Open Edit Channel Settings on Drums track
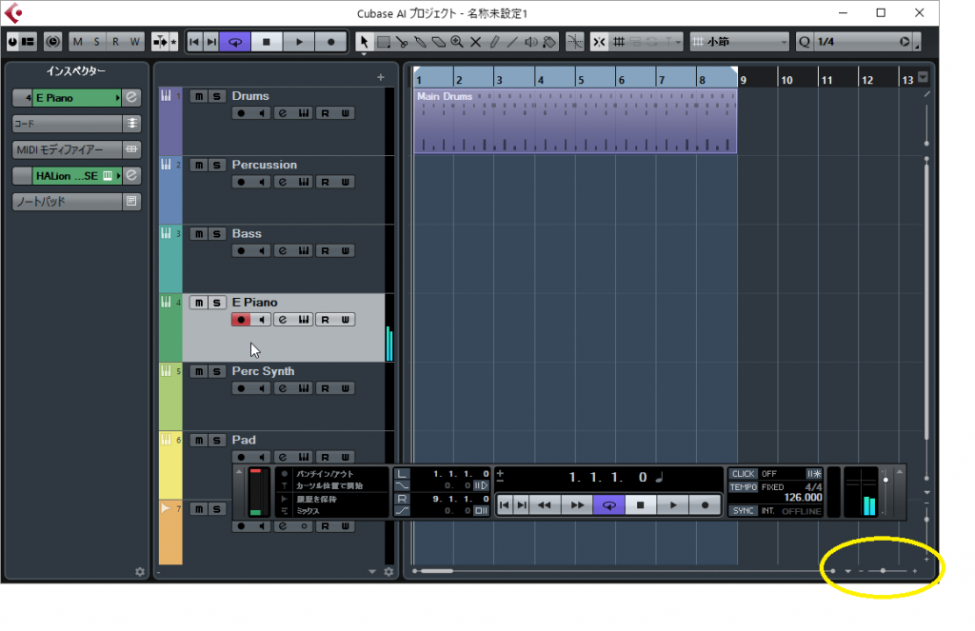This screenshot has height=631, width=975. 283,113
